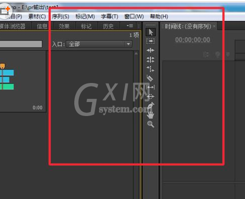Close the timeline (没有序列) tab

point(214,26)
